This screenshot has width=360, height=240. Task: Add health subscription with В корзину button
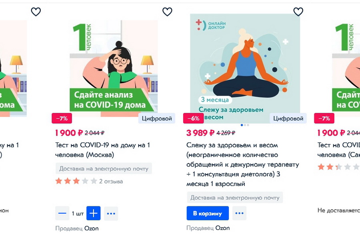pyautogui.click(x=208, y=213)
